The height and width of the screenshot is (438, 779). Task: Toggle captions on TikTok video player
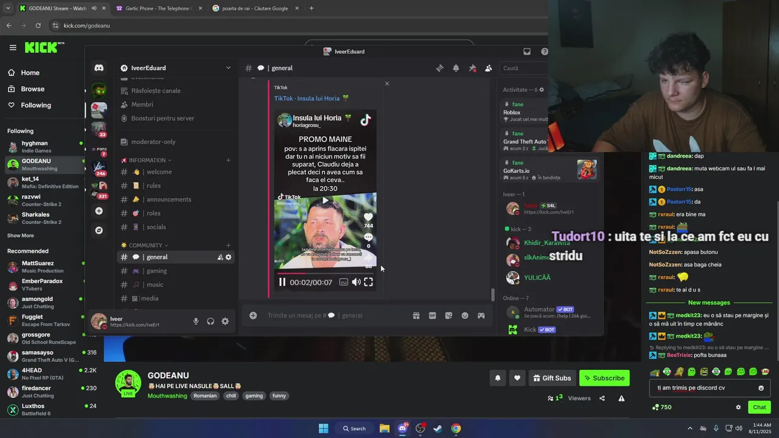(x=343, y=282)
